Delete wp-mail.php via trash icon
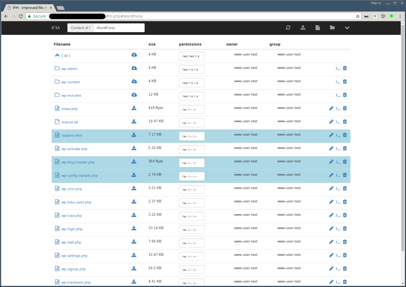 tap(345, 242)
